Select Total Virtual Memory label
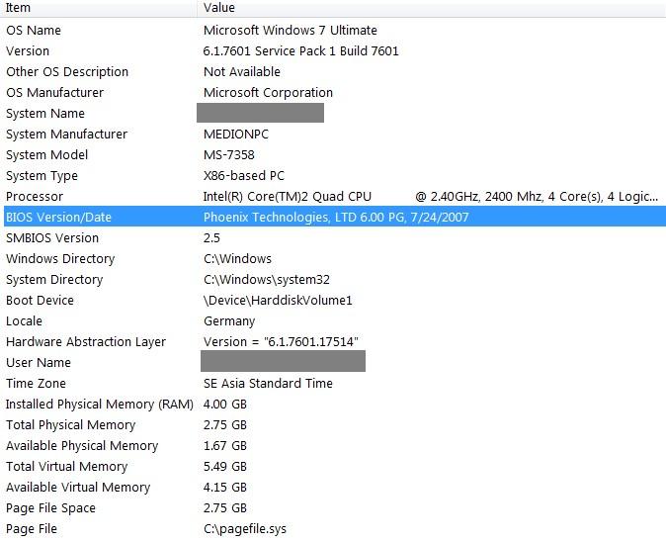Viewport: 666px width, 543px height. point(66,467)
